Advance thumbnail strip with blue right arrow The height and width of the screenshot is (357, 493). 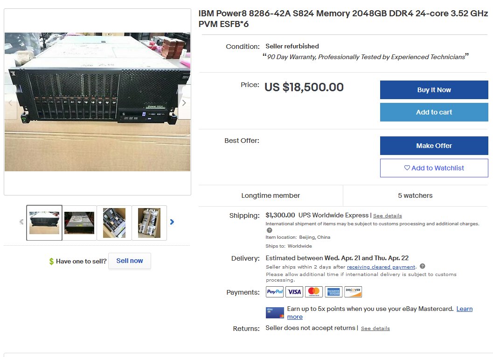point(172,222)
